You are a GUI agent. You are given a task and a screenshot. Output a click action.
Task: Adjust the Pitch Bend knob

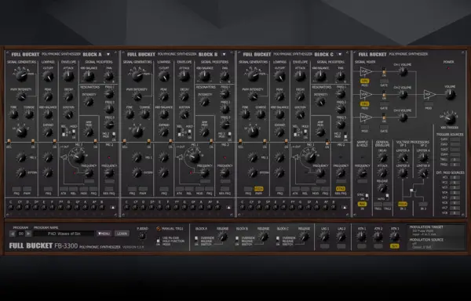[x=142, y=236]
